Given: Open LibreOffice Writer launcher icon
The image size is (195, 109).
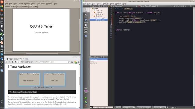Looking at the screenshot, I should coord(2,38).
